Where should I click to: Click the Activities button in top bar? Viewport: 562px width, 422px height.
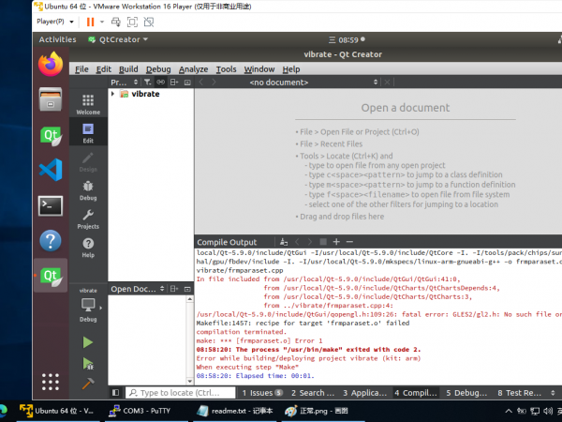tap(57, 40)
